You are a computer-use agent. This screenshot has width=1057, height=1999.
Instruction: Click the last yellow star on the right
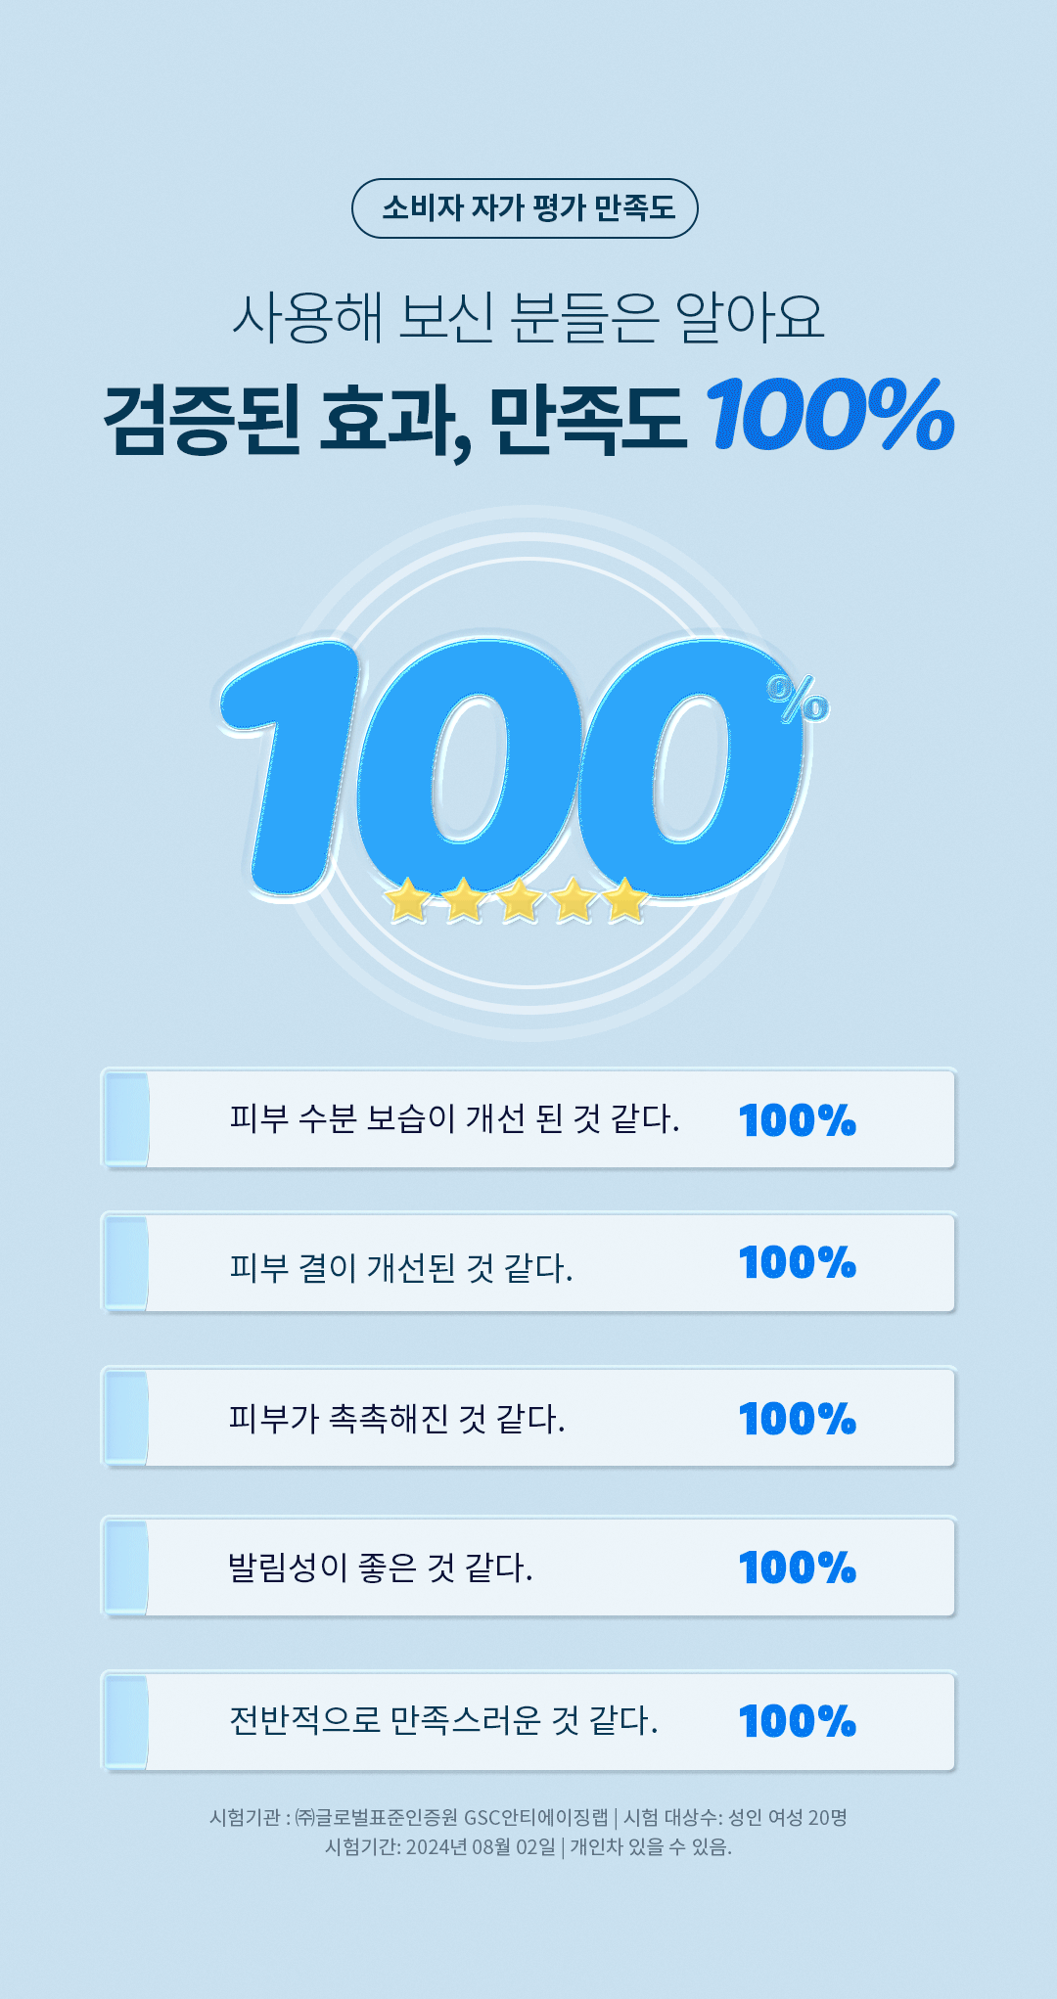[x=624, y=900]
